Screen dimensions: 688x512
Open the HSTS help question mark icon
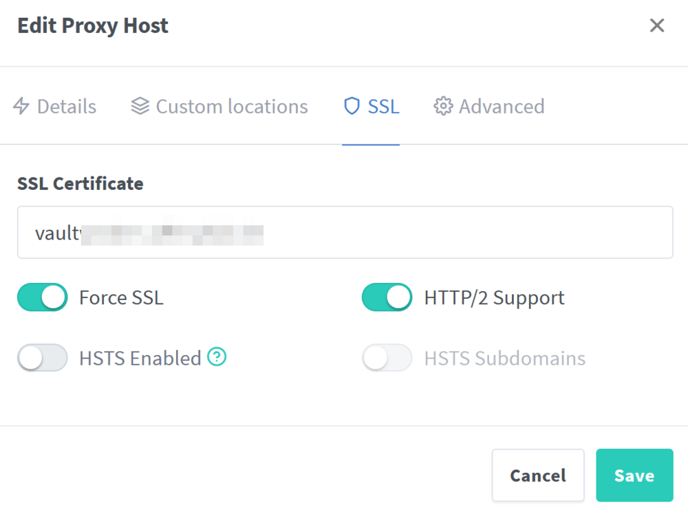click(x=217, y=356)
